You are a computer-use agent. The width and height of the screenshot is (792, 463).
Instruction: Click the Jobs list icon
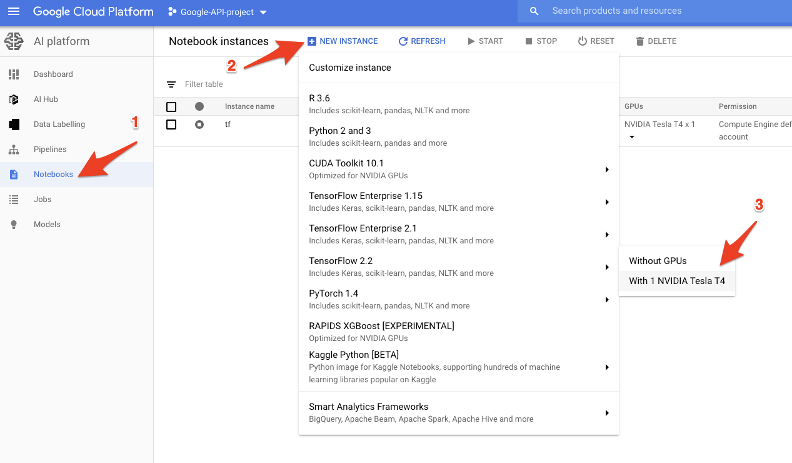pyautogui.click(x=14, y=200)
